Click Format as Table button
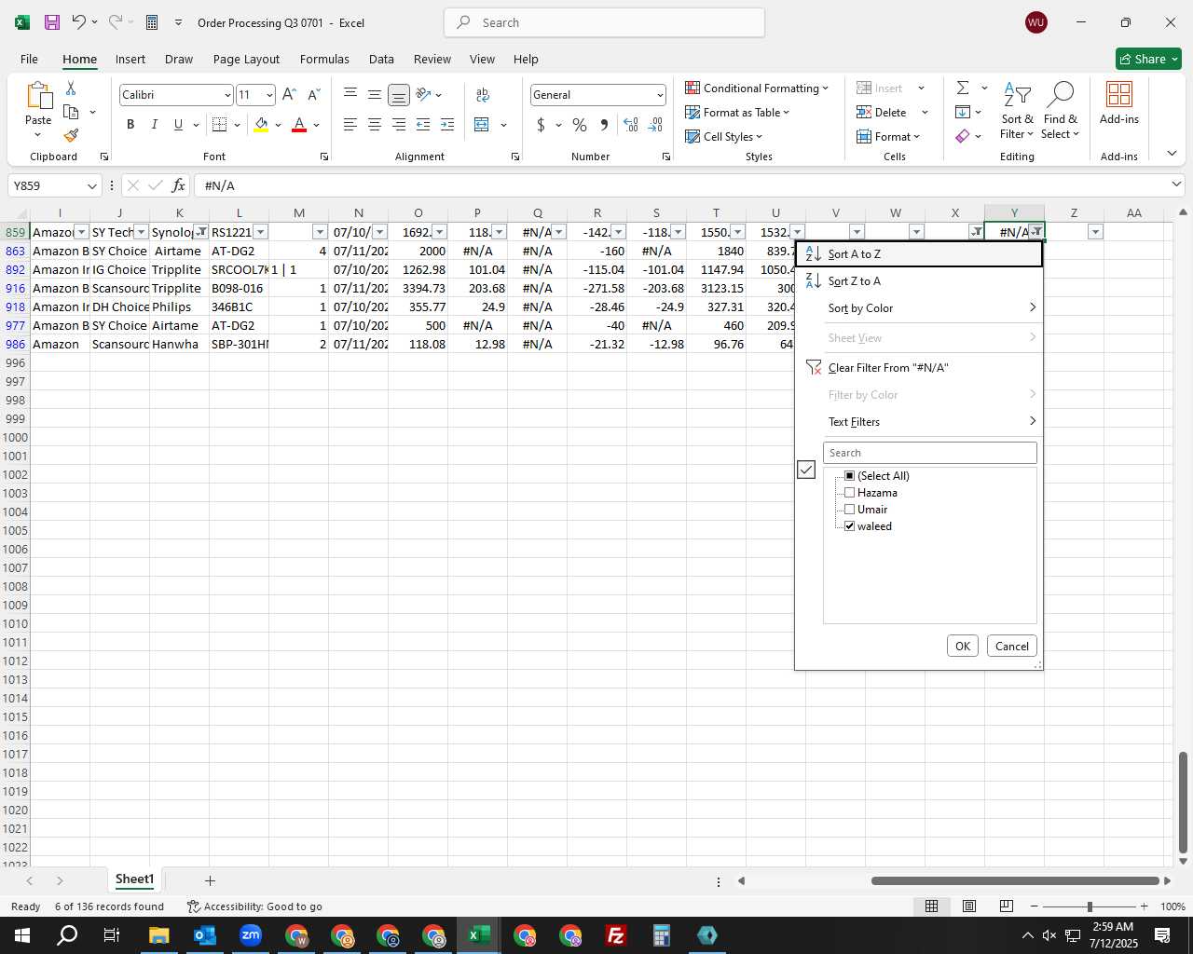This screenshot has height=954, width=1193. (x=737, y=112)
